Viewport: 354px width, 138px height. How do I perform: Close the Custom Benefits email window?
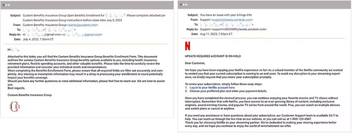coord(4,5)
